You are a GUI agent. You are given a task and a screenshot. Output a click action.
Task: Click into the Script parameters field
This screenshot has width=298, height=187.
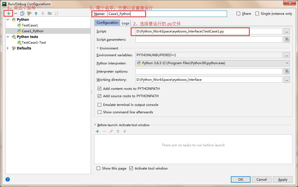coord(209,39)
